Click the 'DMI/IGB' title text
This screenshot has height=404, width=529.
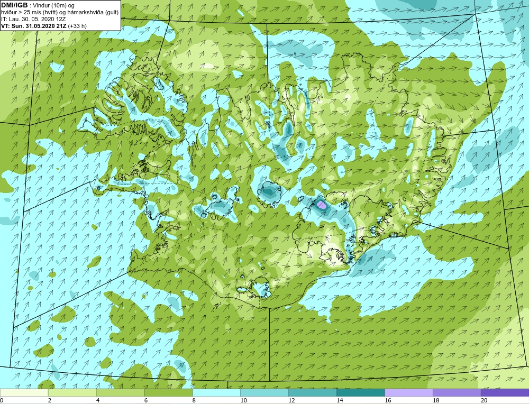[x=14, y=5]
